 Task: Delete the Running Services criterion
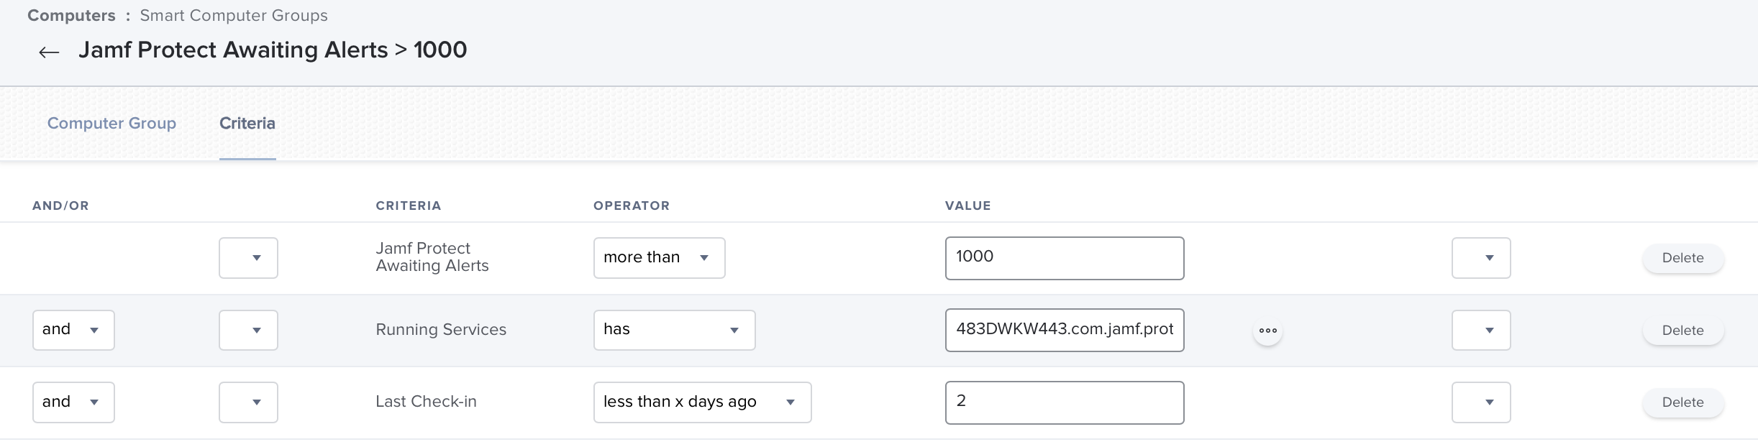click(1682, 331)
